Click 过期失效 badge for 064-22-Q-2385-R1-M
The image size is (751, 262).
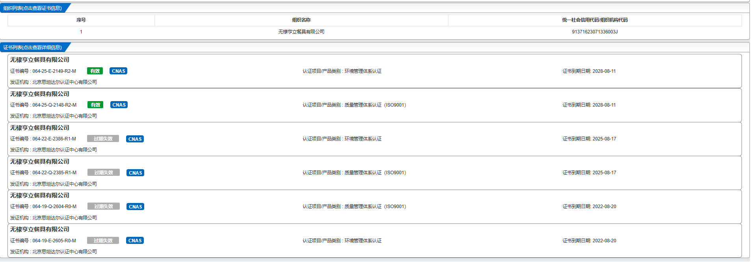pos(104,173)
